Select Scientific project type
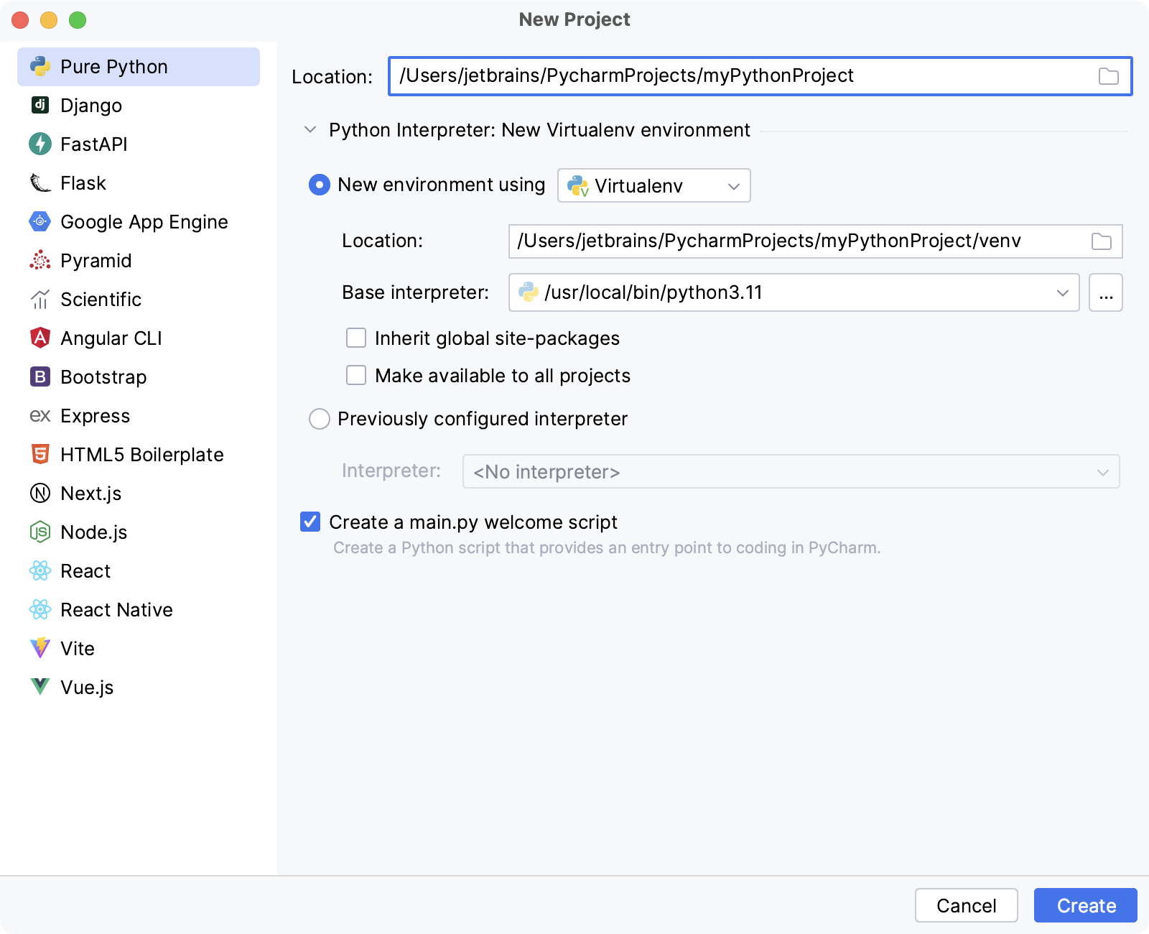This screenshot has width=1149, height=934. 139,300
